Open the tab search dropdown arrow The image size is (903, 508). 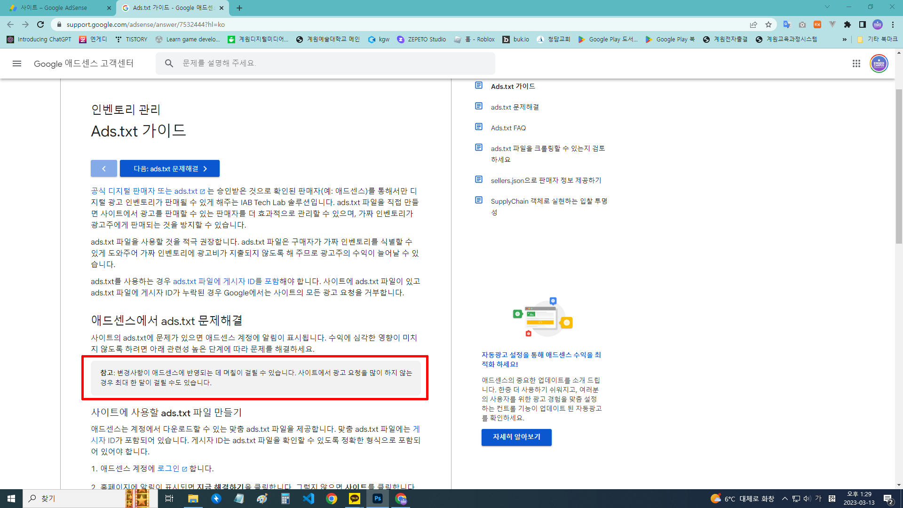pyautogui.click(x=827, y=7)
